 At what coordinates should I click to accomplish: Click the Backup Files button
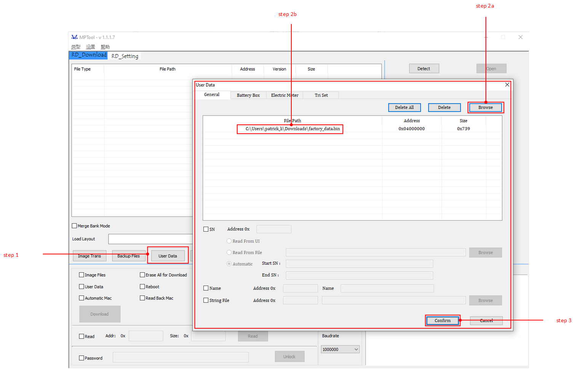pyautogui.click(x=129, y=256)
